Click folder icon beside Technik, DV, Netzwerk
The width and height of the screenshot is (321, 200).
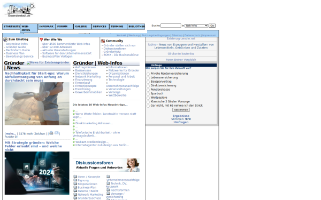tap(108, 183)
